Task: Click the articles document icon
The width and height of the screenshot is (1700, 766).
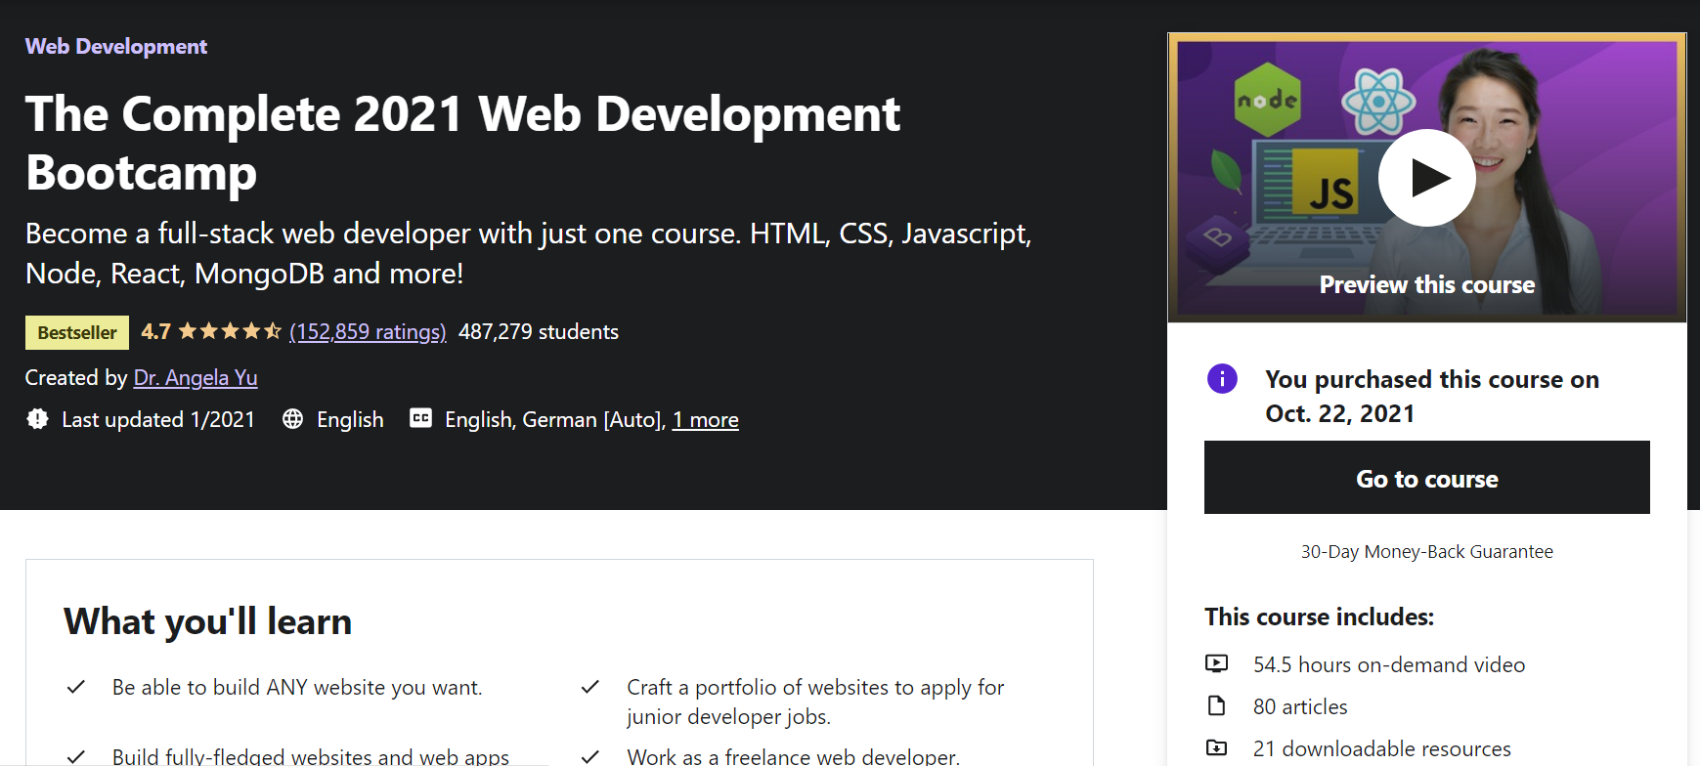Action: point(1216,705)
